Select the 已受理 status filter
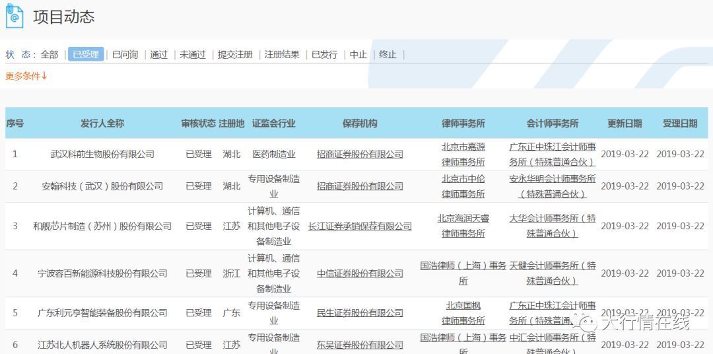Screen dimensions: 713x354 (86, 54)
